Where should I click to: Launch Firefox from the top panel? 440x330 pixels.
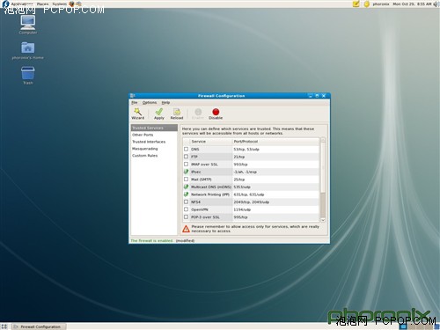(71, 4)
